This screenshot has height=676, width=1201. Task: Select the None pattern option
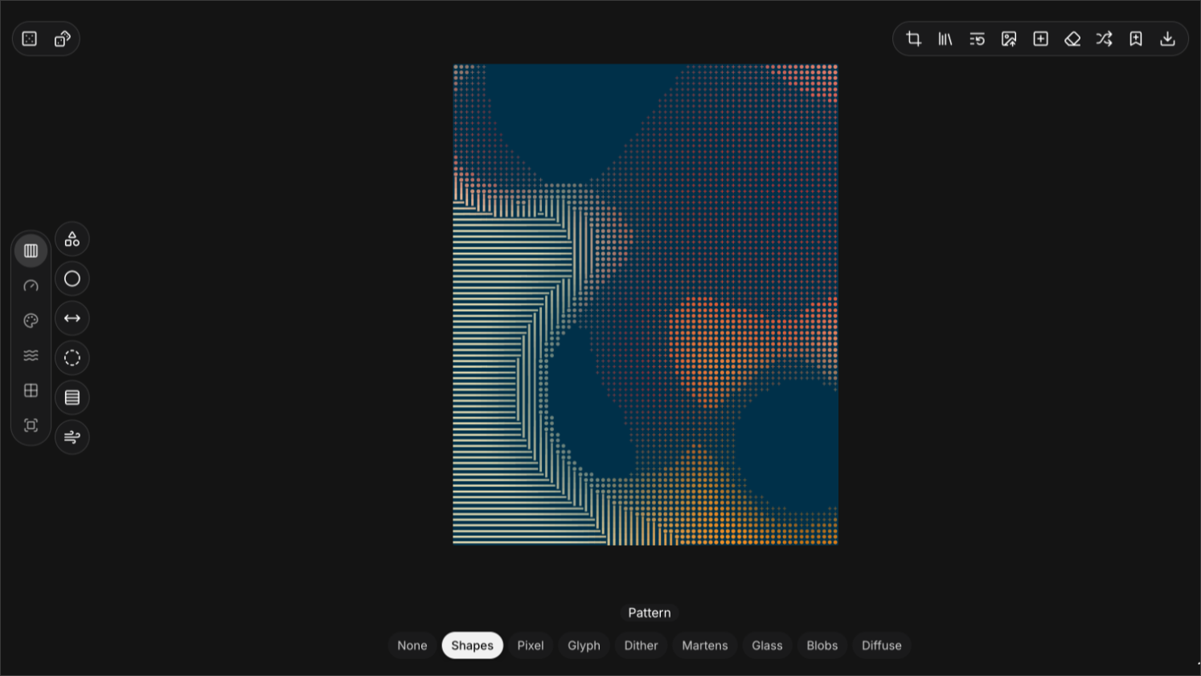[412, 645]
